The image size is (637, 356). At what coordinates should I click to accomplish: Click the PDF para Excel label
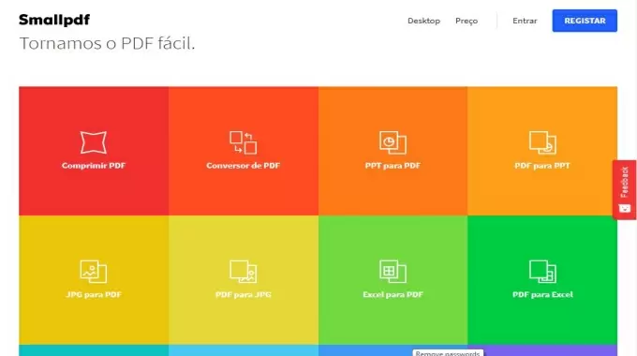point(542,294)
